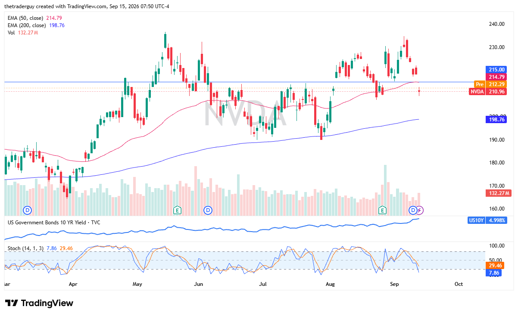Click the Jun label on time axis
This screenshot has width=518, height=316.
[x=199, y=284]
